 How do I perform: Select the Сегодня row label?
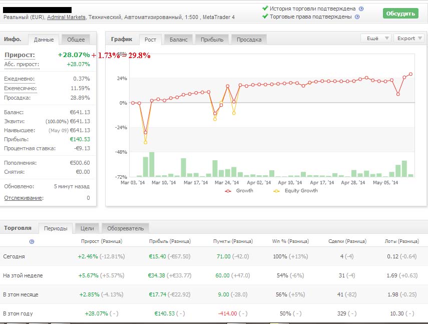[14, 256]
